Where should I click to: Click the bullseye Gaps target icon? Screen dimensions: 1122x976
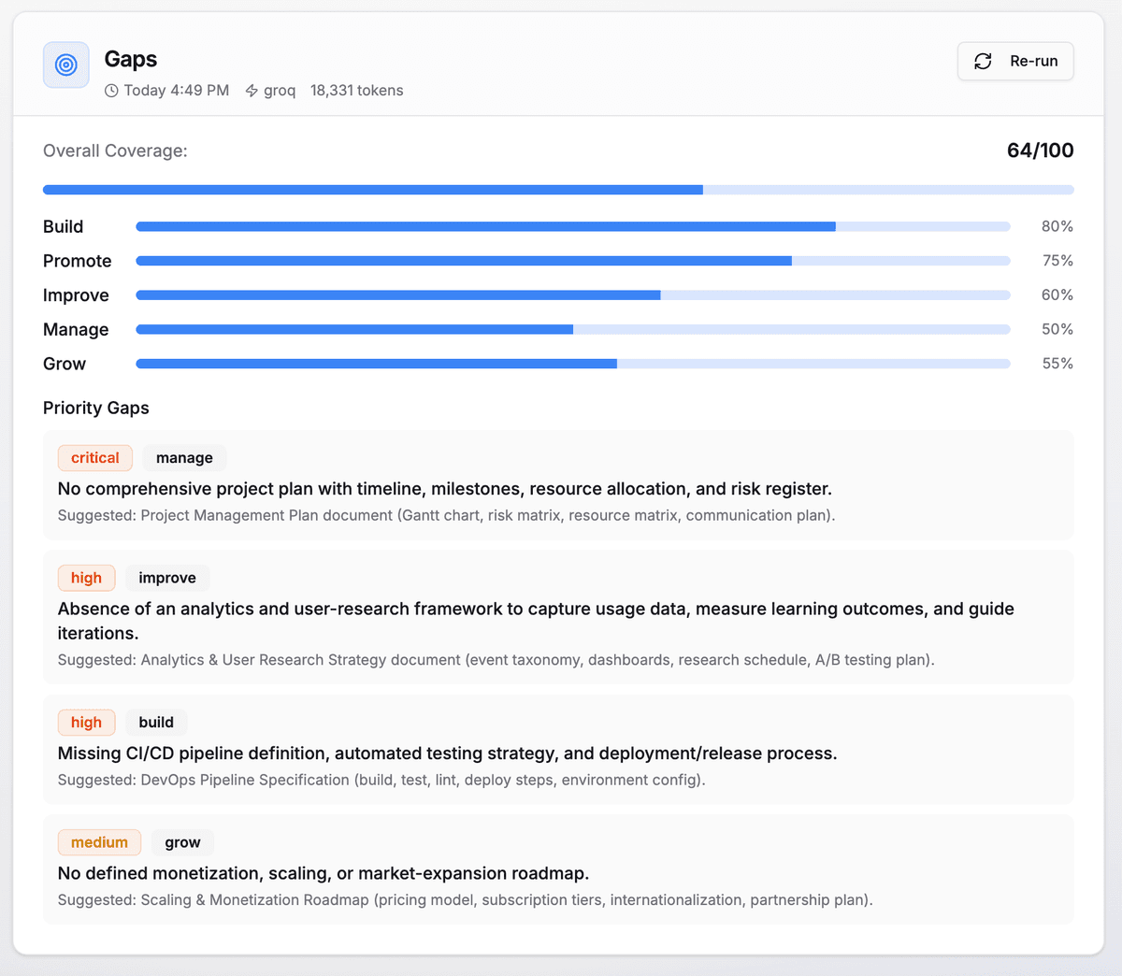65,65
